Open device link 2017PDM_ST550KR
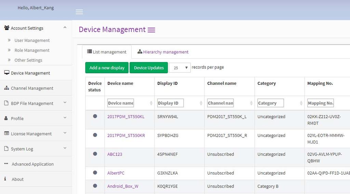 tap(126, 135)
